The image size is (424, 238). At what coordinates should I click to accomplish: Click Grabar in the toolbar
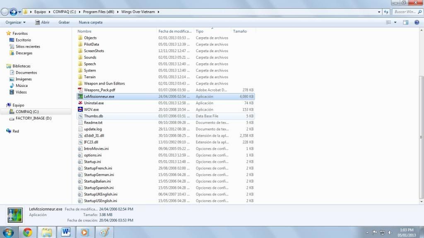pos(64,22)
